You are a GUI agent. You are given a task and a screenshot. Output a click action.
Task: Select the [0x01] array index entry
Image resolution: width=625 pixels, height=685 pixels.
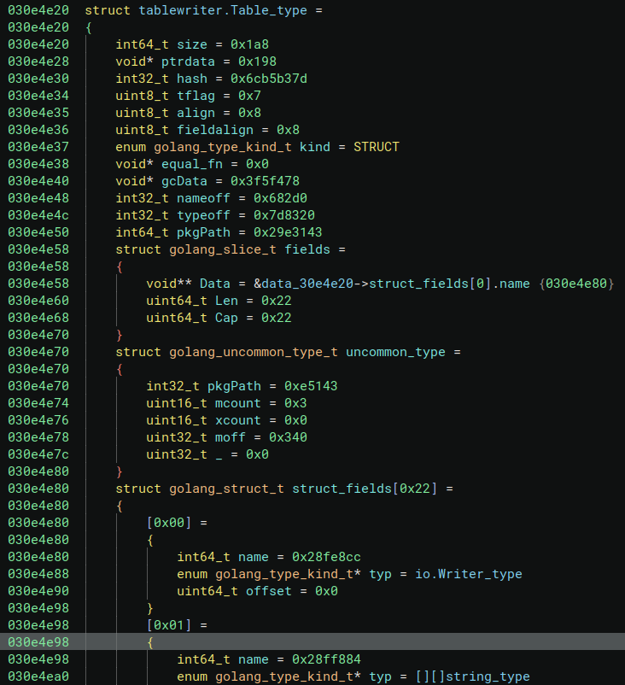[x=166, y=625]
